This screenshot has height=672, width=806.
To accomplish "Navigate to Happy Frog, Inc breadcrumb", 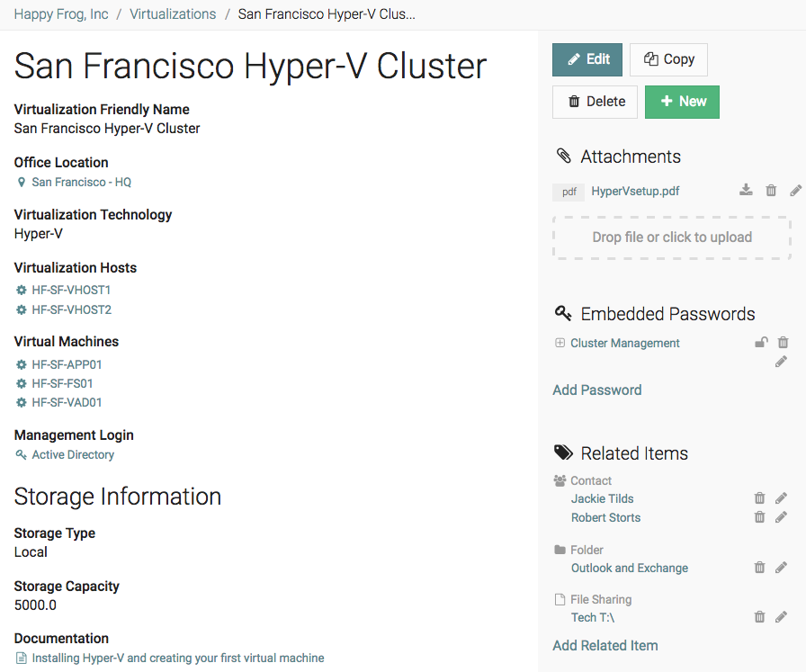I will click(61, 14).
